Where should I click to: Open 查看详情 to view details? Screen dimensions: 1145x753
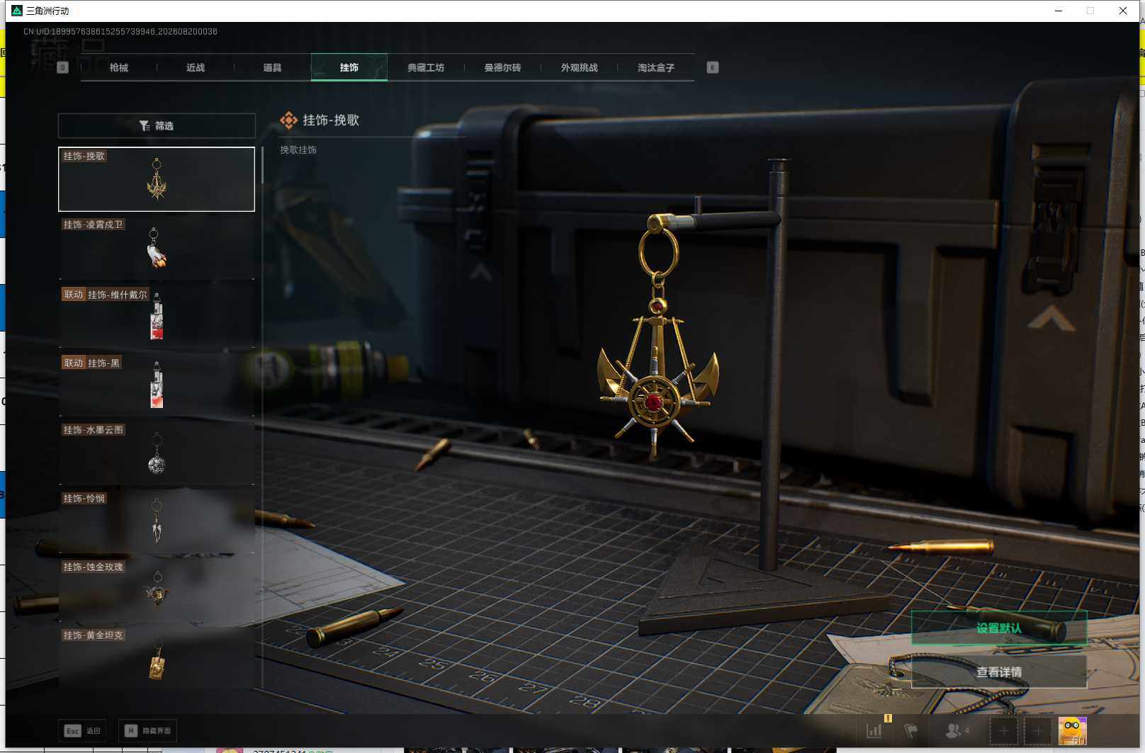pyautogui.click(x=999, y=672)
